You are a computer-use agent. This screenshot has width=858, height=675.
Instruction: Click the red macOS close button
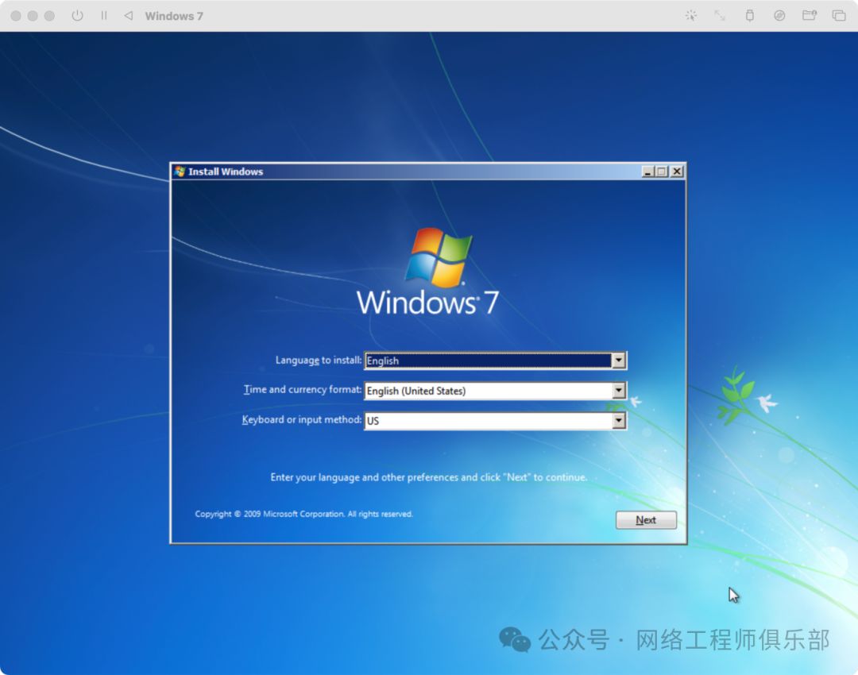pyautogui.click(x=16, y=16)
